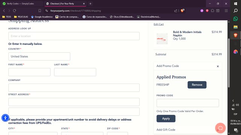Screen dimensions: 241x135
Task: Open the notifications center icon
Action: click(x=236, y=130)
